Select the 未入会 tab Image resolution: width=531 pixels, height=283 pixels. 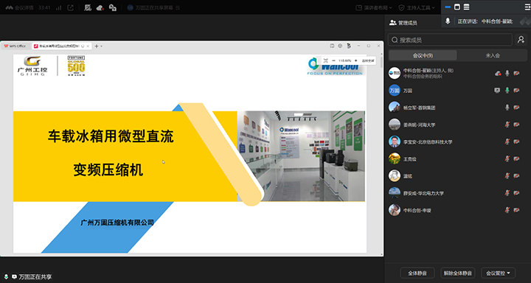tap(493, 55)
